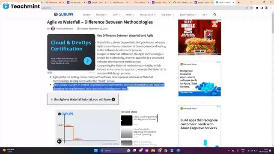Image resolution: width=274 pixels, height=154 pixels.
Task: Click the KFC Double Down ad
Action: [200, 37]
